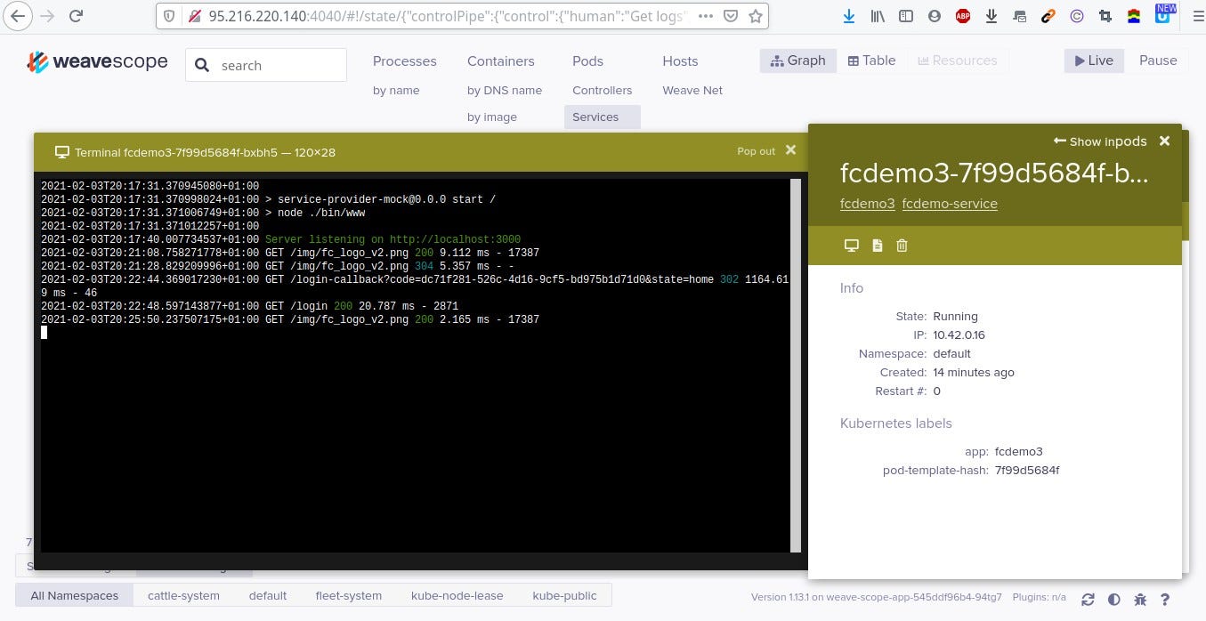Image resolution: width=1206 pixels, height=621 pixels.
Task: Click the force reload icon in footer
Action: (1088, 600)
